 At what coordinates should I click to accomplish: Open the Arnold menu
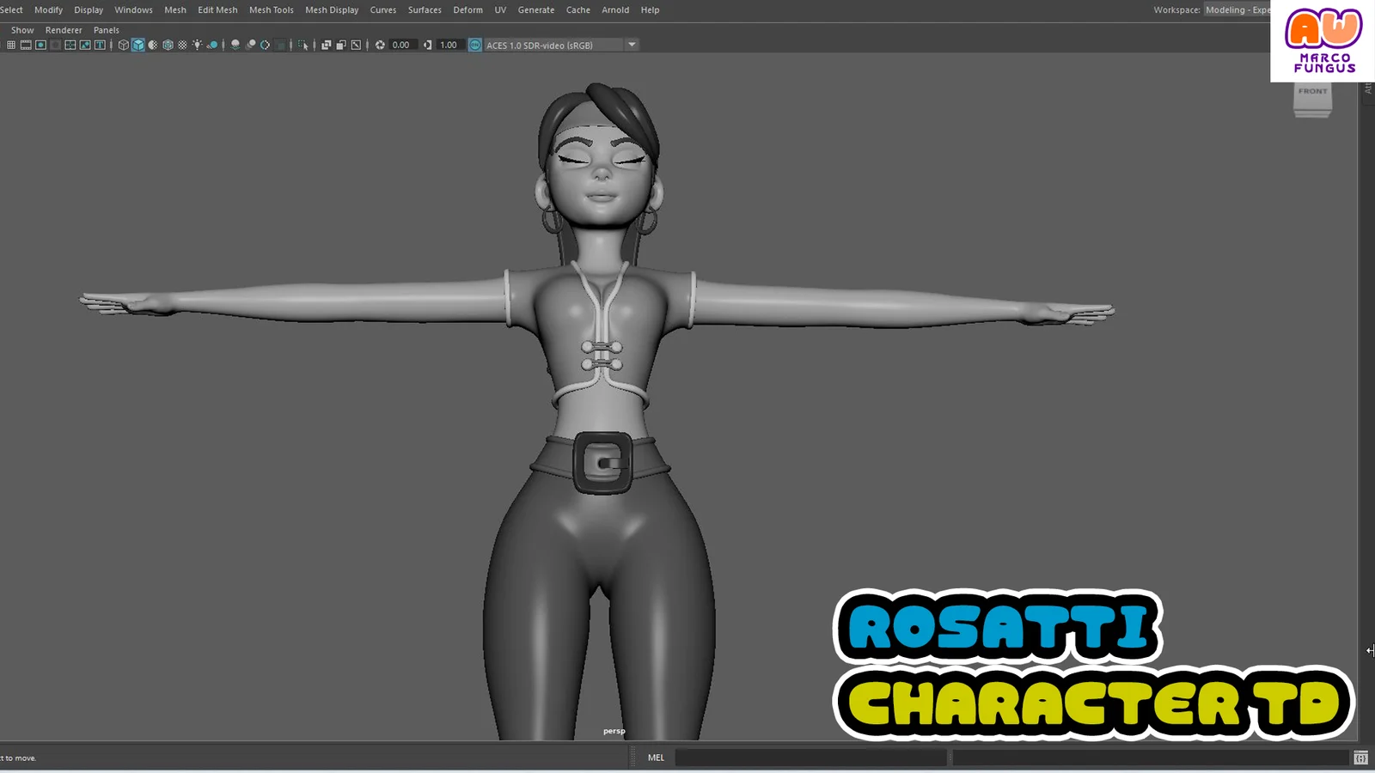615,9
